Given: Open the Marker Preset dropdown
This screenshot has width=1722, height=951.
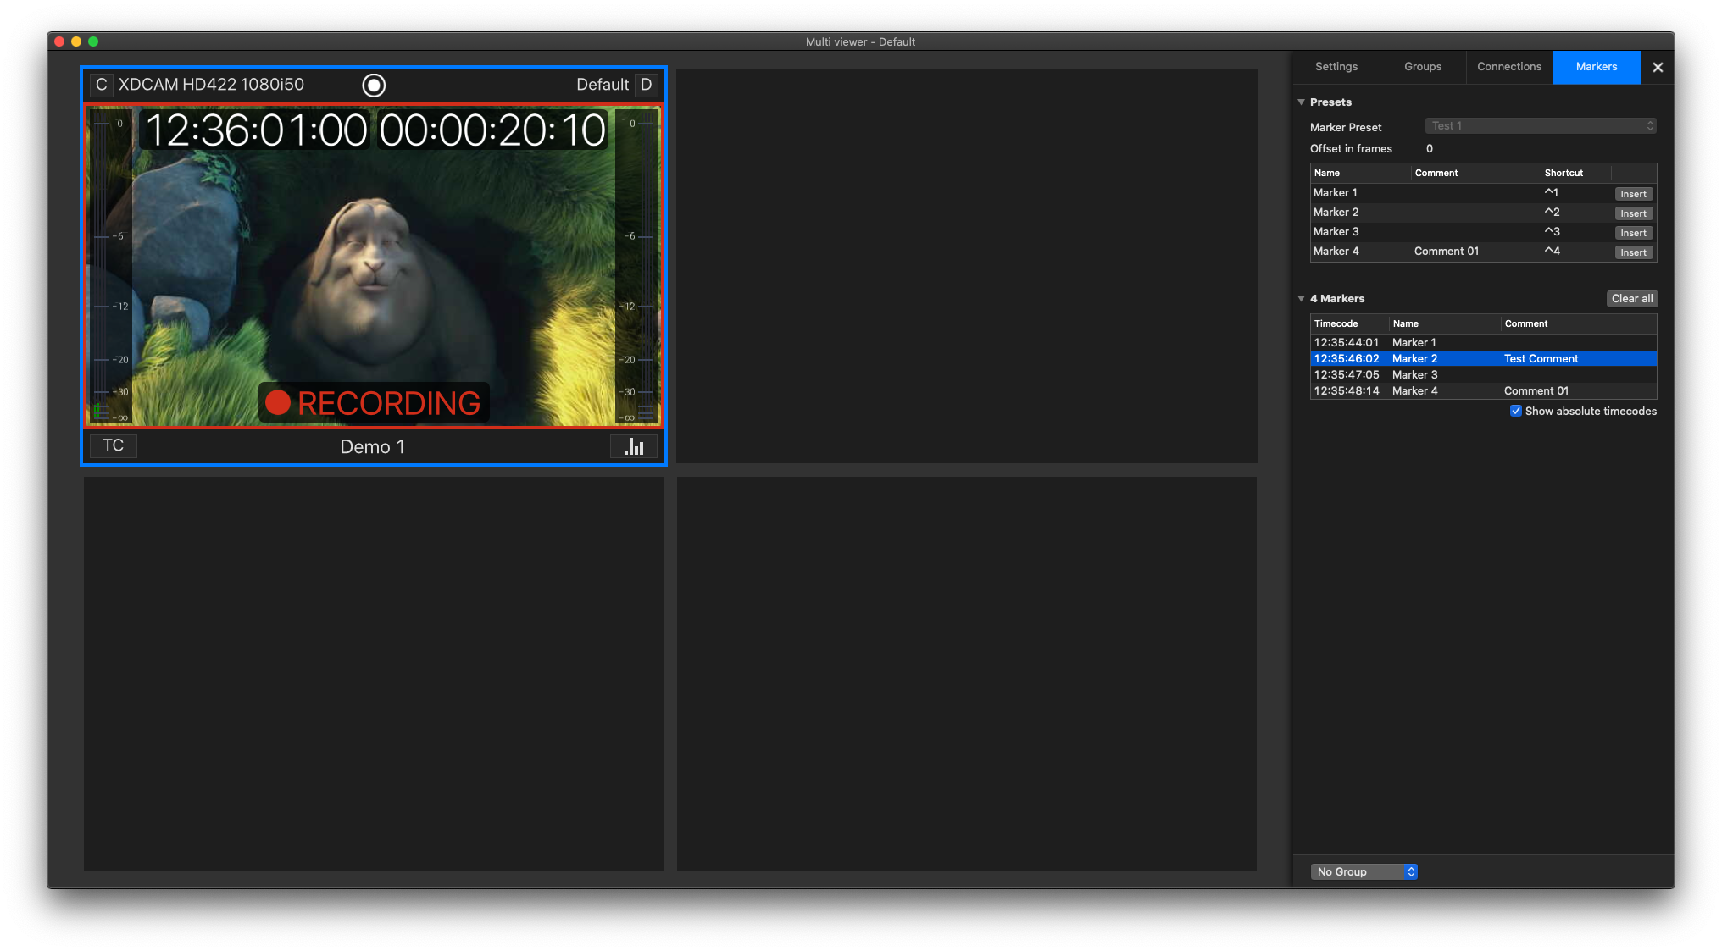Looking at the screenshot, I should coord(1541,126).
